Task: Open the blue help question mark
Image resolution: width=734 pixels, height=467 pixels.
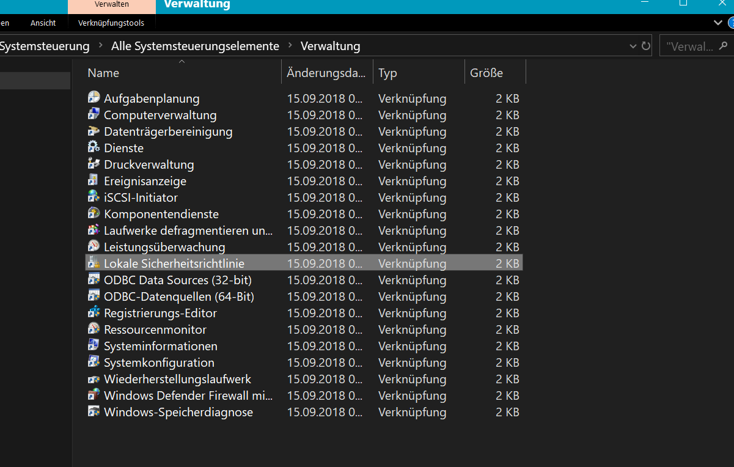Action: click(x=731, y=23)
